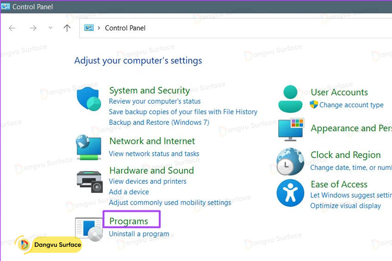This screenshot has height=261, width=392.
Task: Click Uninstall a program link
Action: [x=139, y=234]
